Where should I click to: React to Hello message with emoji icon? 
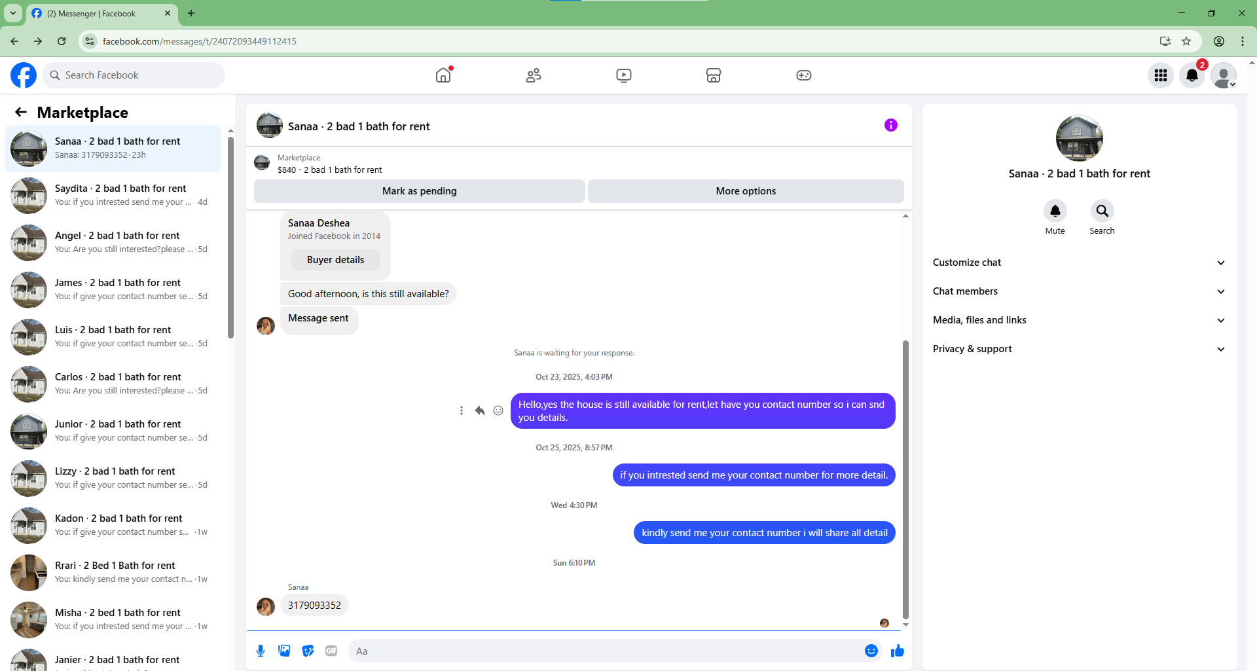498,410
